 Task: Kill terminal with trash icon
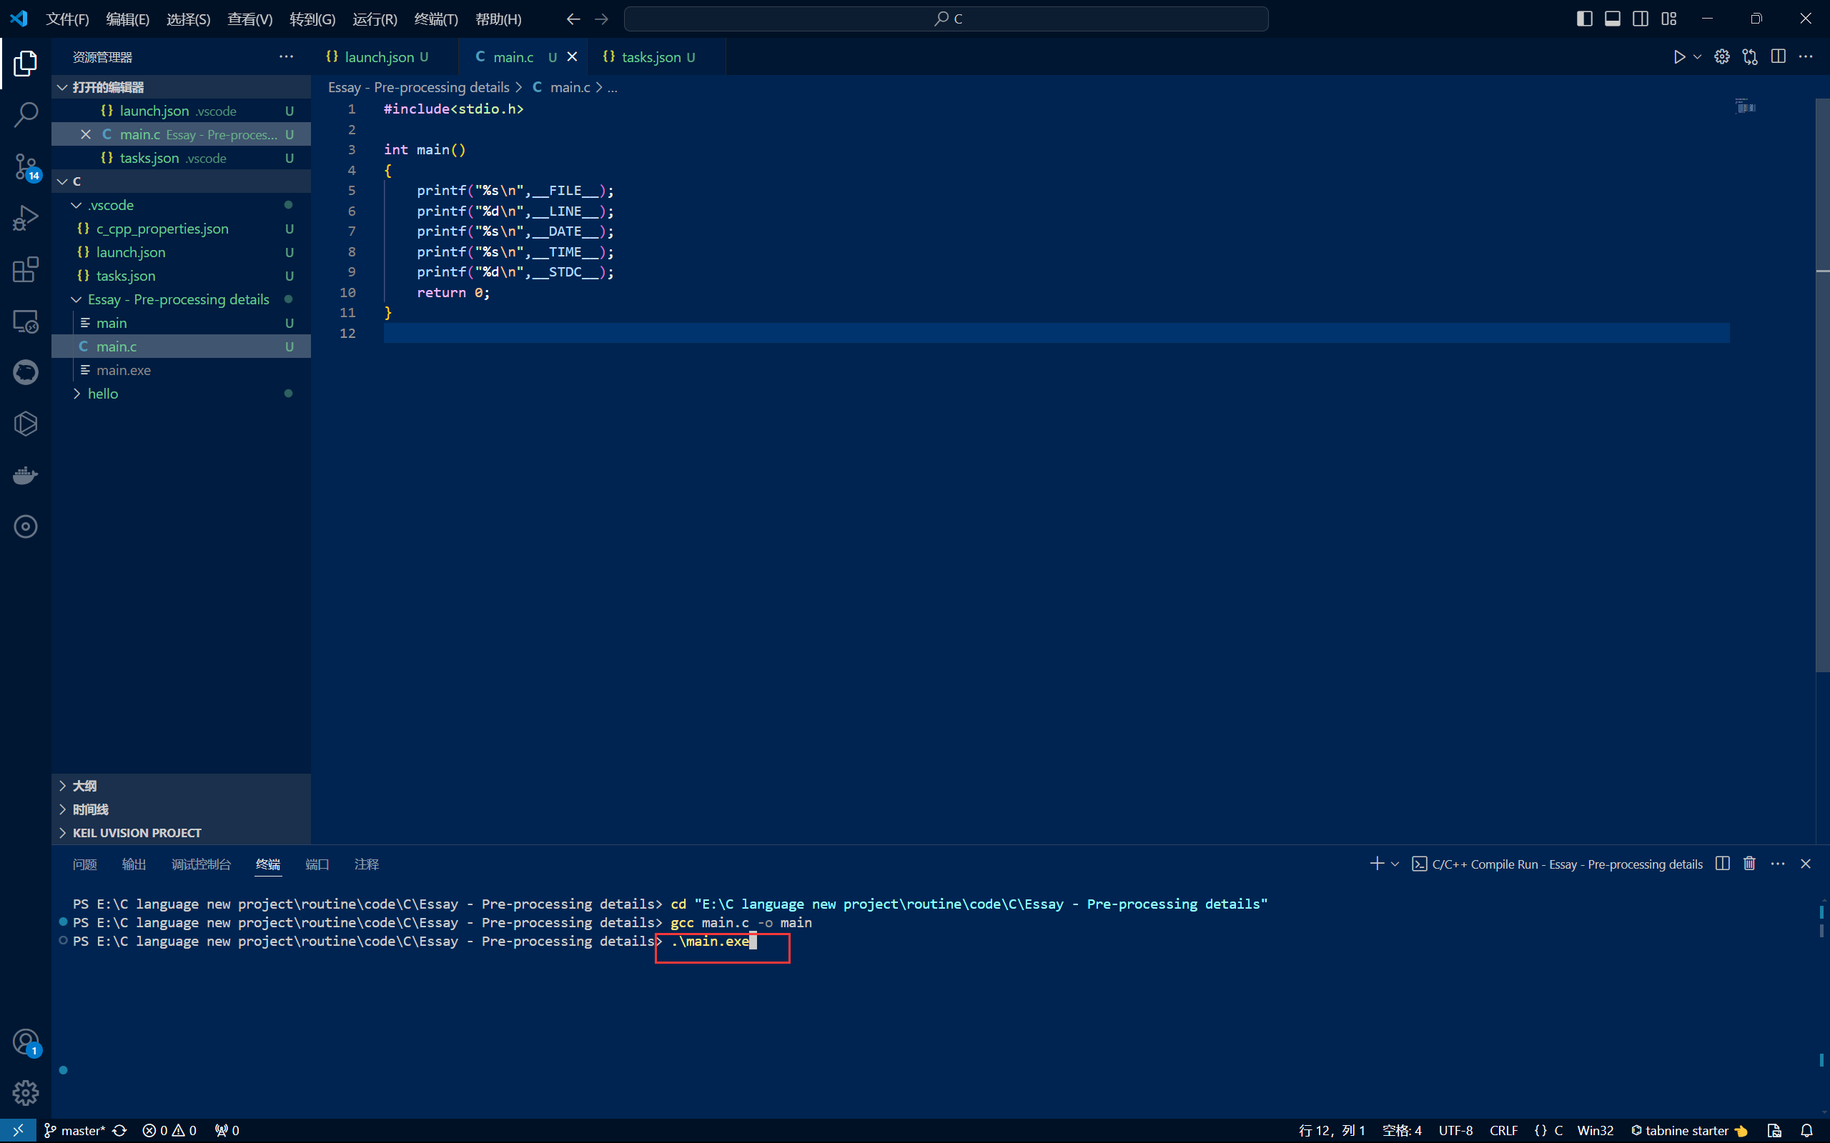tap(1749, 863)
